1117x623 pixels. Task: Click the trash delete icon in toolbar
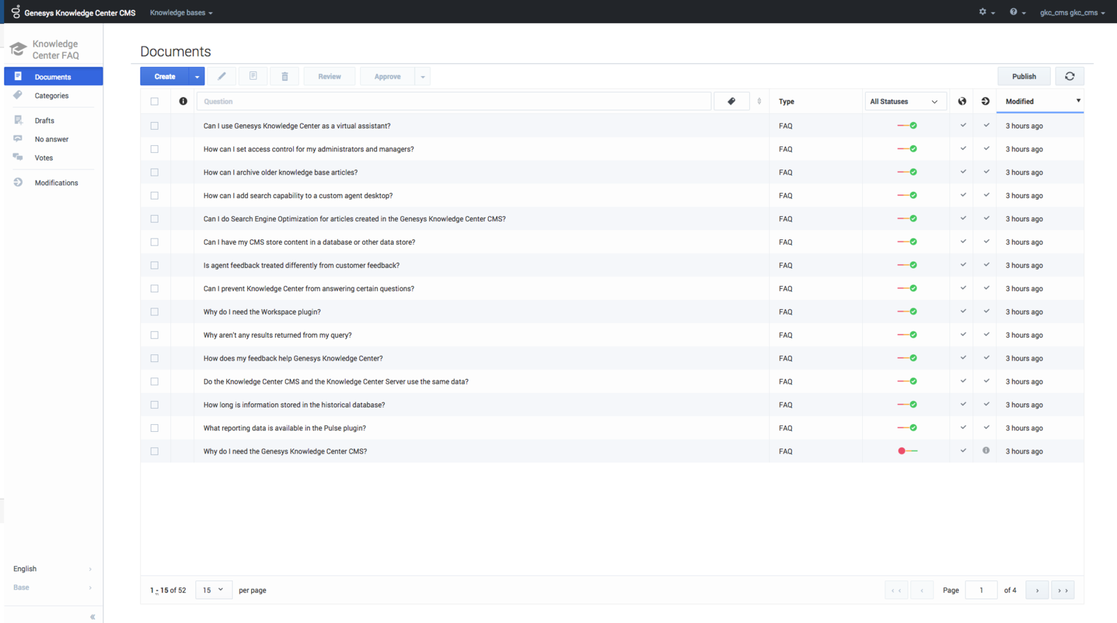click(x=285, y=76)
